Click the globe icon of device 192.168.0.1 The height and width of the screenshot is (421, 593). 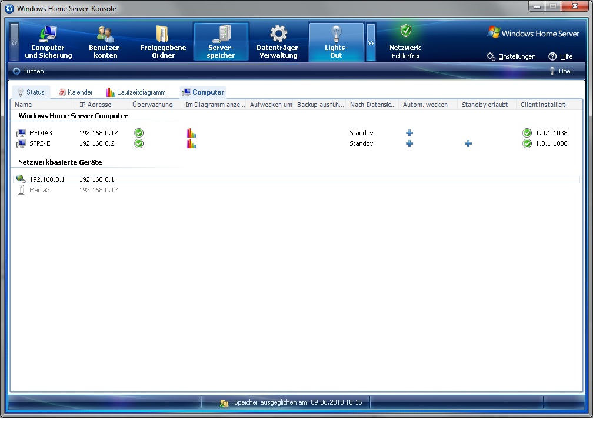(21, 179)
